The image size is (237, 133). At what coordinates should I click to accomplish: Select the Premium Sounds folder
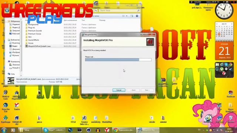click(35, 31)
